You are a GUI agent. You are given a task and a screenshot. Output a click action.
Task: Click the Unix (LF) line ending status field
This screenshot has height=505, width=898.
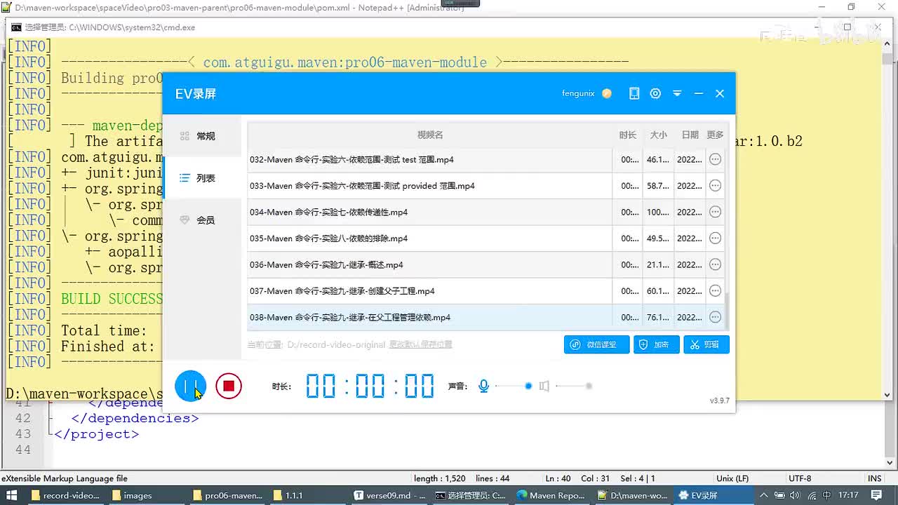(732, 478)
